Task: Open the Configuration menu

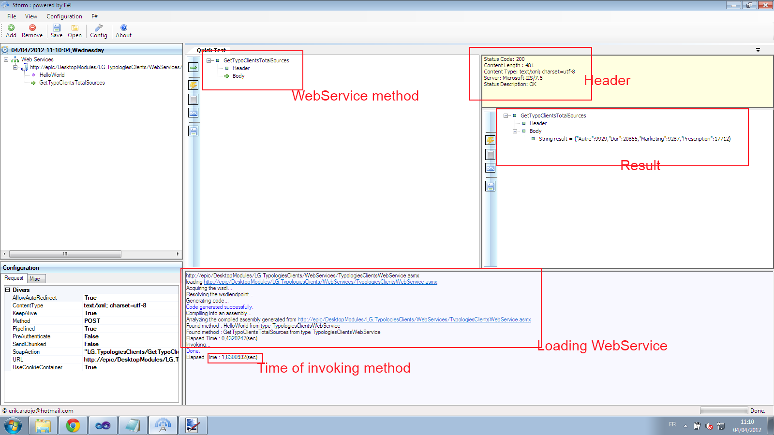Action: tap(64, 16)
